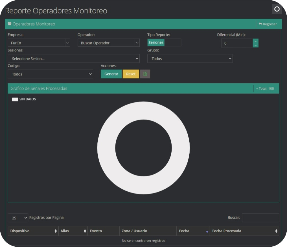Click the SIN DATOS color swatch

pyautogui.click(x=15, y=99)
